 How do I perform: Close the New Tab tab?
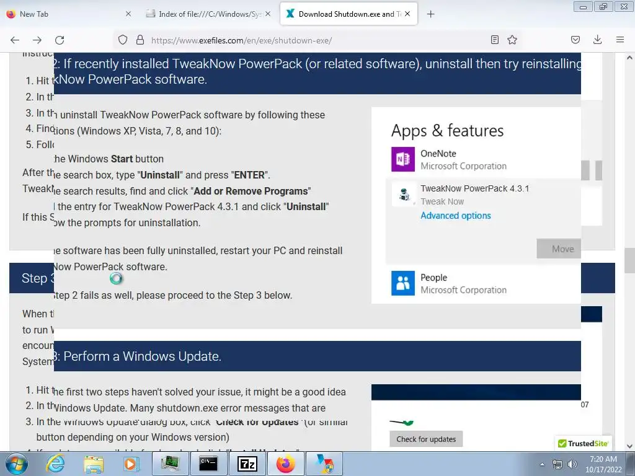tap(128, 14)
